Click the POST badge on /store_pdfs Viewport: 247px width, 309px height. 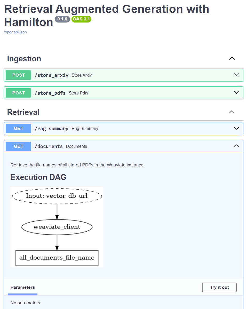[x=18, y=93]
